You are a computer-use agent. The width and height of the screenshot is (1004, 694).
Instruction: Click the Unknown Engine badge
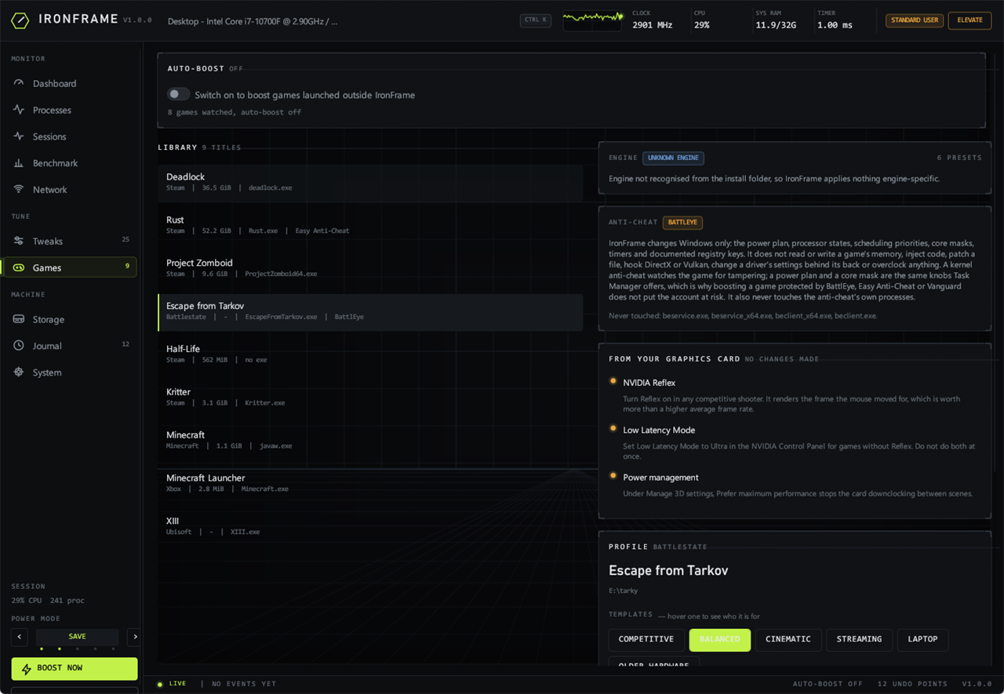[673, 158]
